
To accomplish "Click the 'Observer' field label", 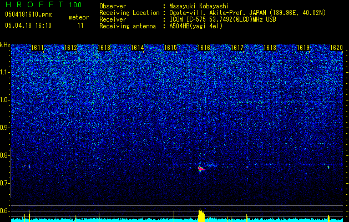I will pos(113,6).
